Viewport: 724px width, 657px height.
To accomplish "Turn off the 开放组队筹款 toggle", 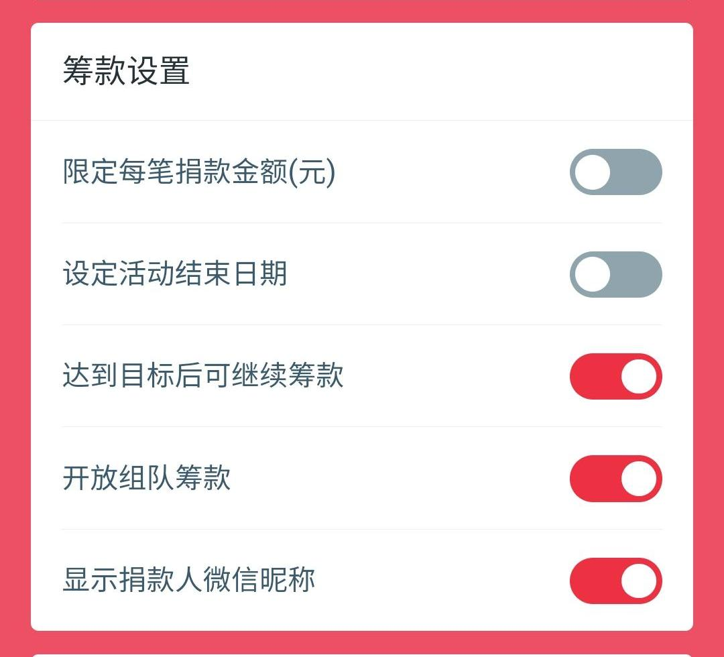I will (x=615, y=479).
